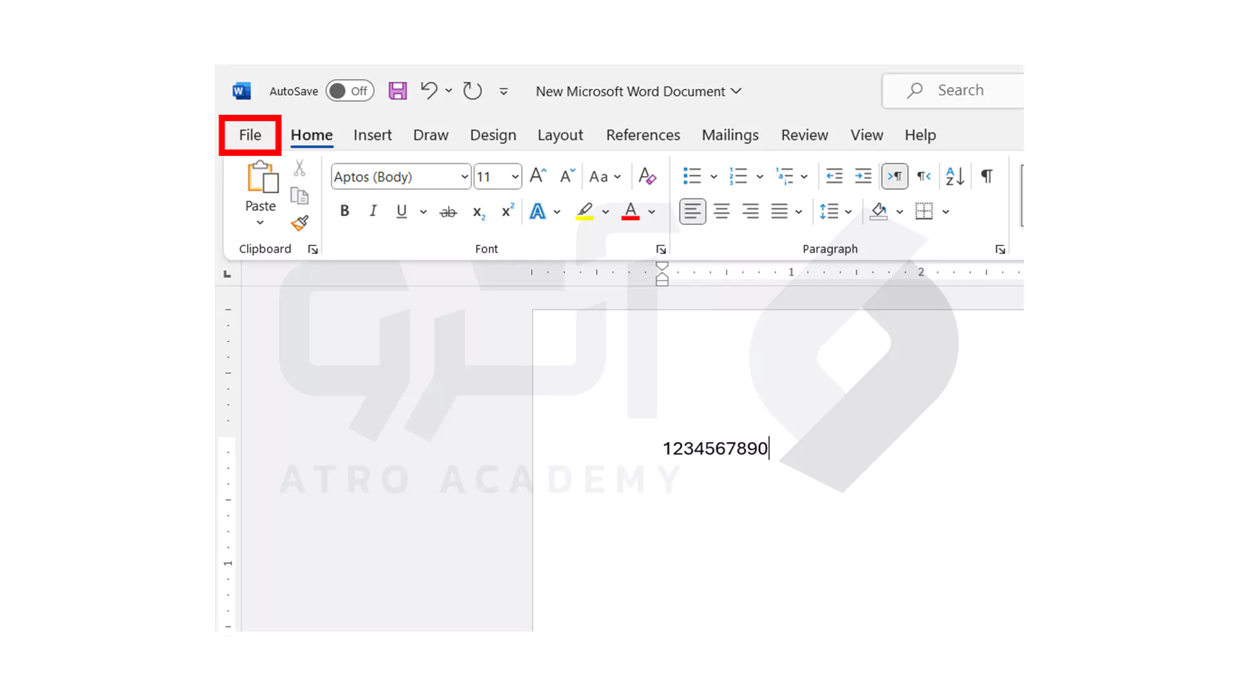Apply the red font color swatch
Viewport: 1238px width, 696px height.
tap(630, 211)
